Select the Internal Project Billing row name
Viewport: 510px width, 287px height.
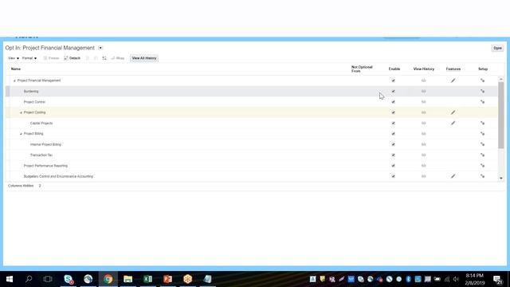click(45, 144)
